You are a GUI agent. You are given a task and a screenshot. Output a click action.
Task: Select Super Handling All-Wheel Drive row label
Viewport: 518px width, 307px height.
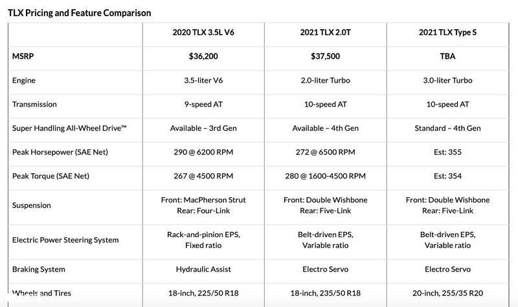pyautogui.click(x=69, y=128)
